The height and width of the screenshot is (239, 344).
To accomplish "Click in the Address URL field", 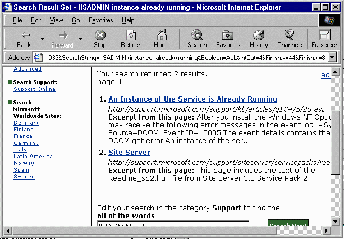I will (180, 57).
